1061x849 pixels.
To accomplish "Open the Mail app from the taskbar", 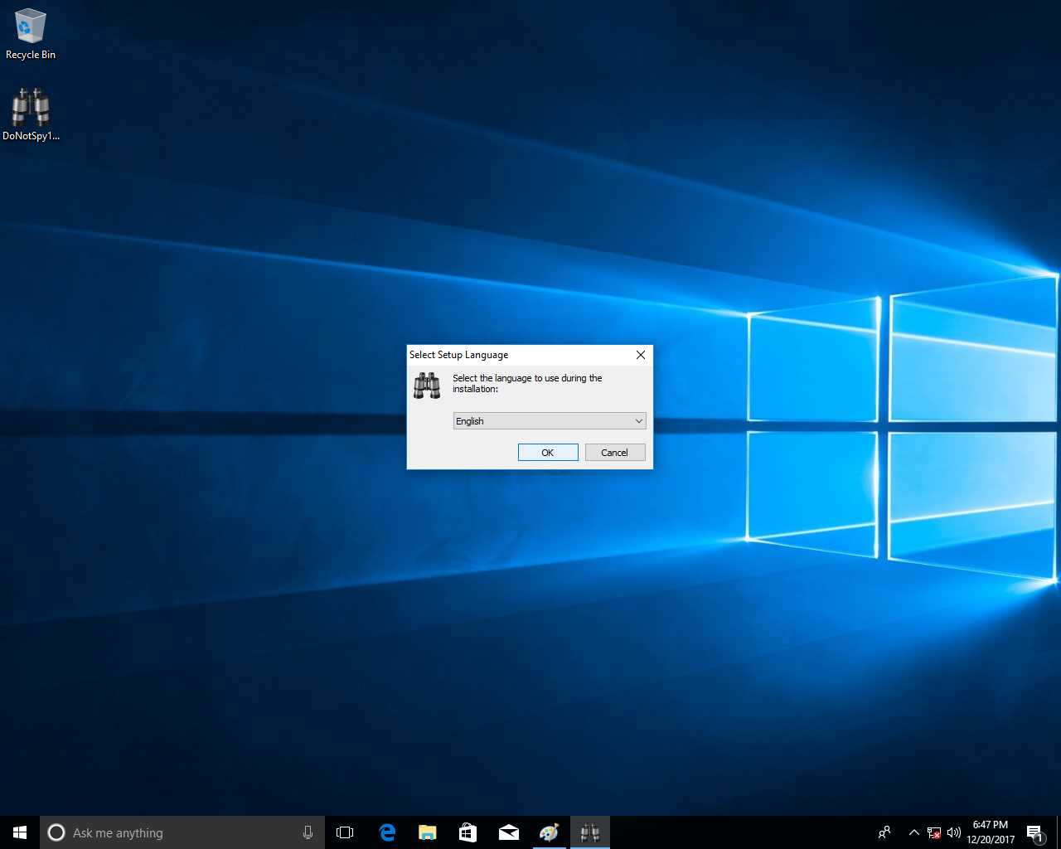I will click(x=508, y=832).
